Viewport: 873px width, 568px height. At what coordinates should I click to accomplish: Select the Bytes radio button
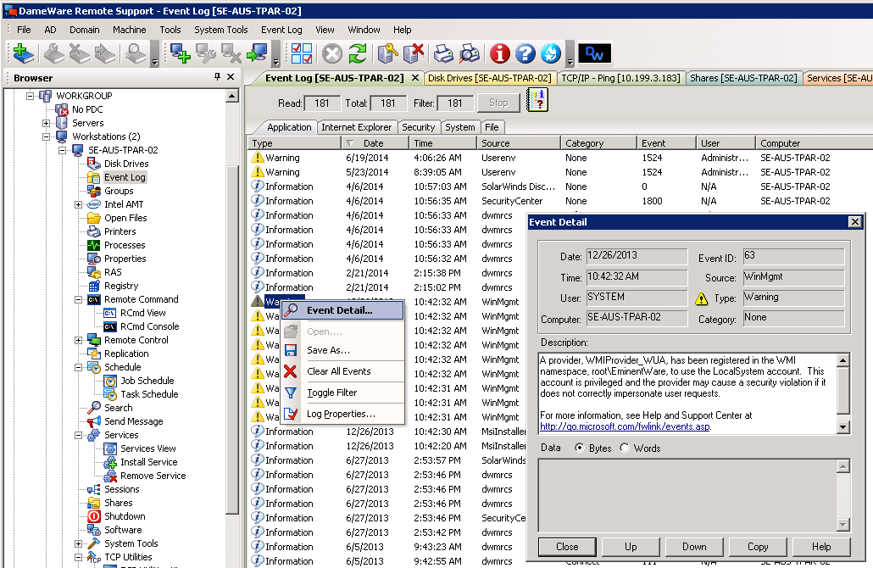click(x=580, y=448)
